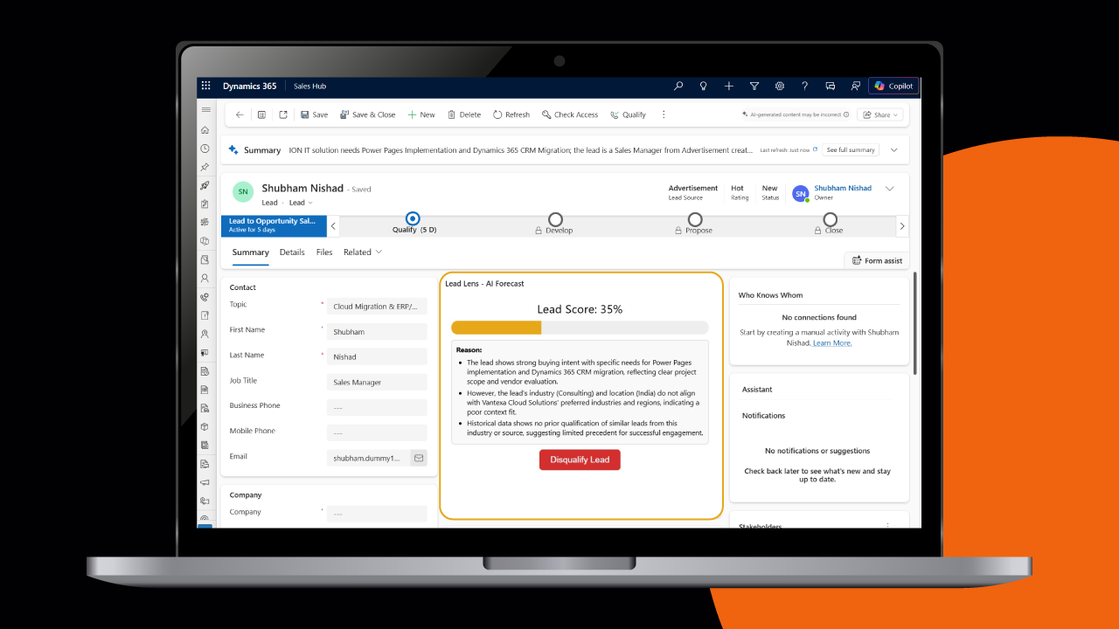Click the person feedback icon beside Copilot
This screenshot has height=629, width=1119.
[x=855, y=86]
